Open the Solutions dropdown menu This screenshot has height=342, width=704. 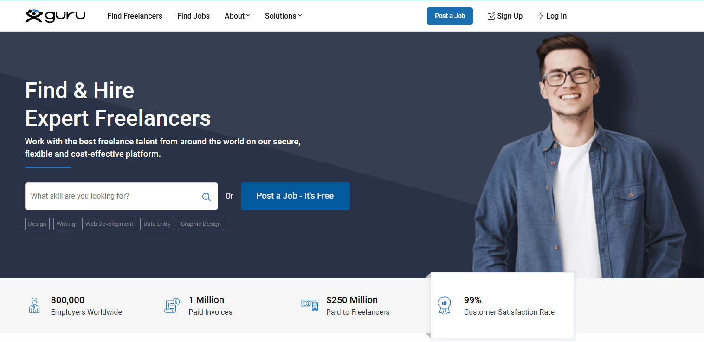[x=283, y=16]
